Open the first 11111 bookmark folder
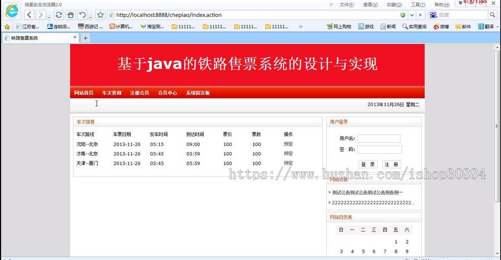This screenshot has height=260, width=501. pos(183,27)
